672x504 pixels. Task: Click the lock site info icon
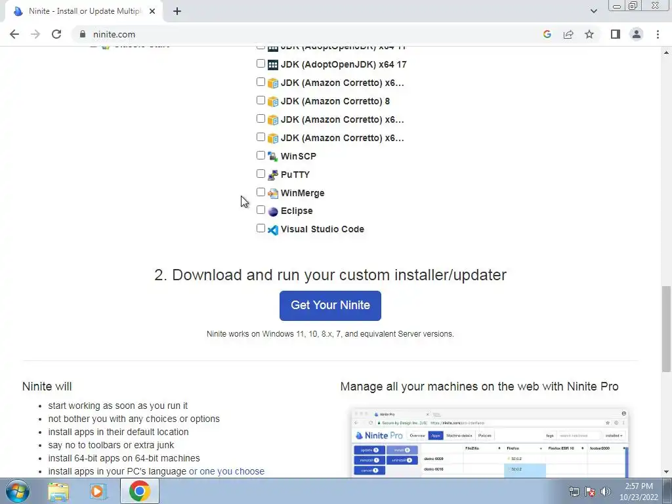[x=83, y=34]
